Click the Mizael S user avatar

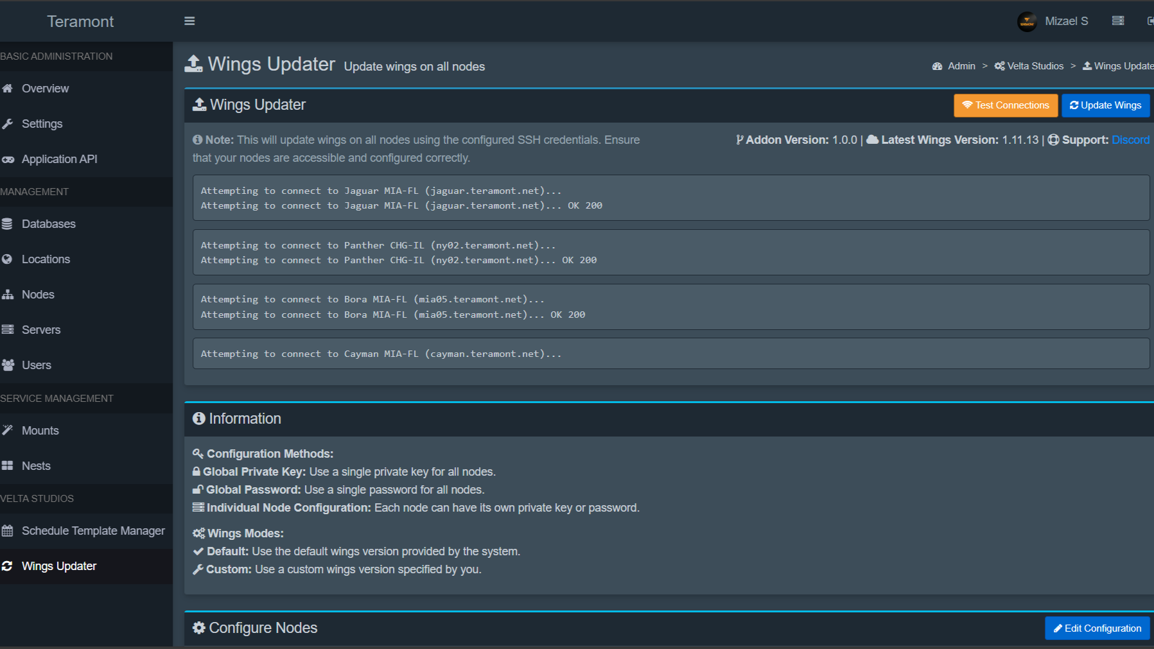point(1027,22)
